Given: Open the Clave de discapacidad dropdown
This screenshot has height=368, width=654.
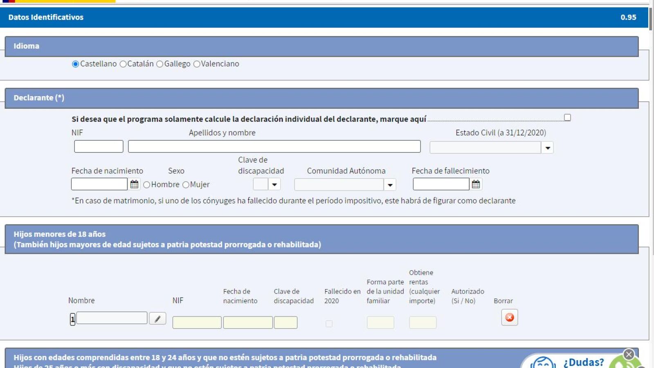Looking at the screenshot, I should pyautogui.click(x=274, y=184).
